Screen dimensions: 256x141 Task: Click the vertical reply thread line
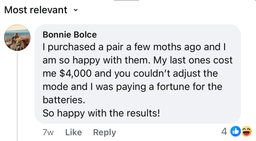coord(17,97)
